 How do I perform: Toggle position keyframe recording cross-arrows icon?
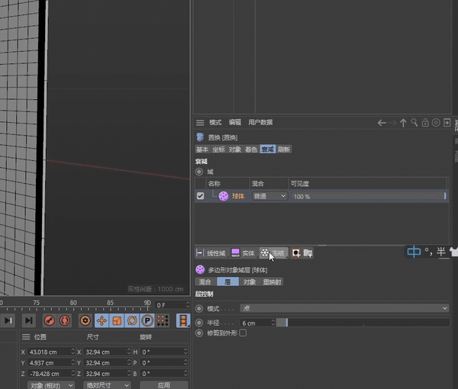click(x=102, y=320)
